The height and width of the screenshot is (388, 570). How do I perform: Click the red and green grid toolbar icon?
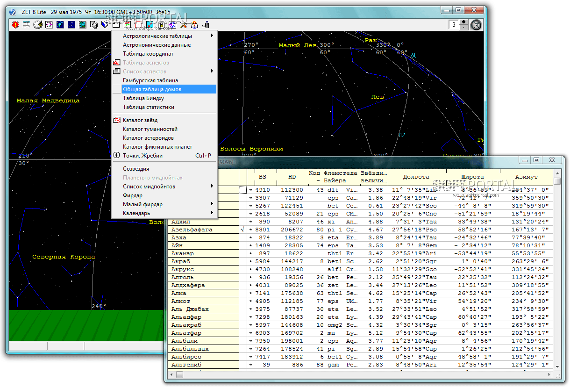(x=127, y=25)
